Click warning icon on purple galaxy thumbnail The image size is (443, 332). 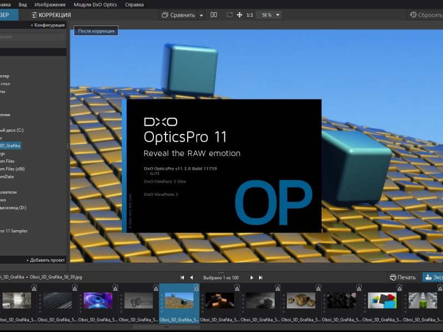coord(115,287)
